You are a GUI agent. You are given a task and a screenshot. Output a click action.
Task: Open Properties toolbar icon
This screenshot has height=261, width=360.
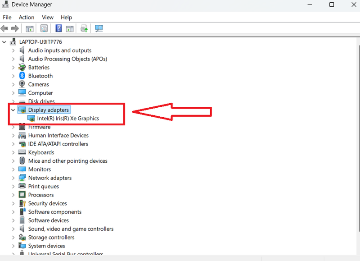(x=44, y=28)
